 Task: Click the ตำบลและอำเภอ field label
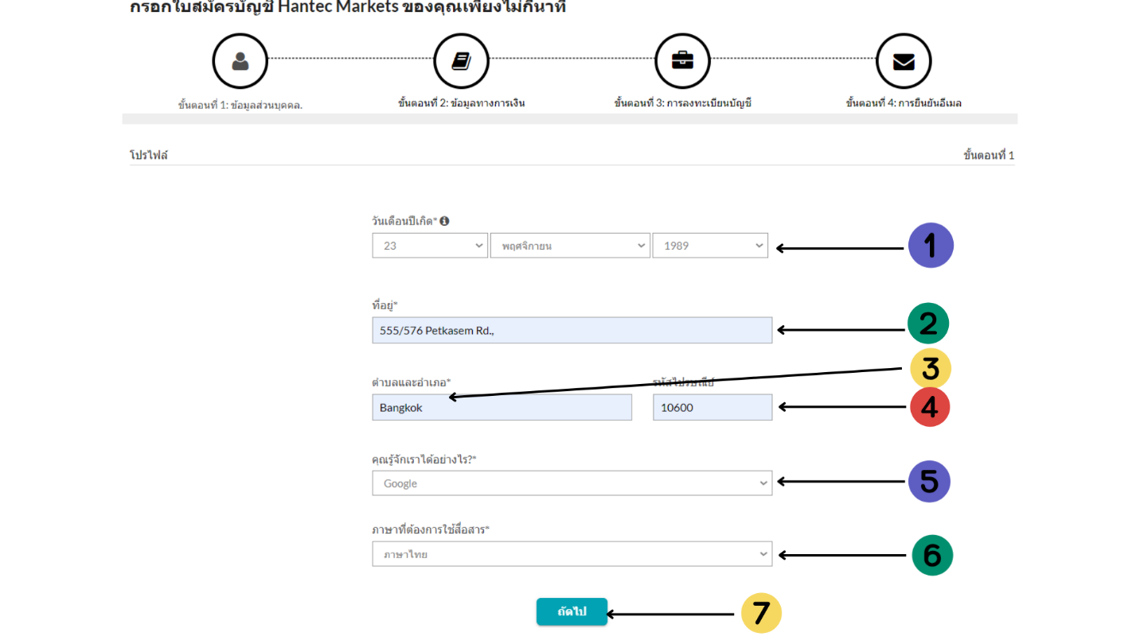tap(411, 382)
